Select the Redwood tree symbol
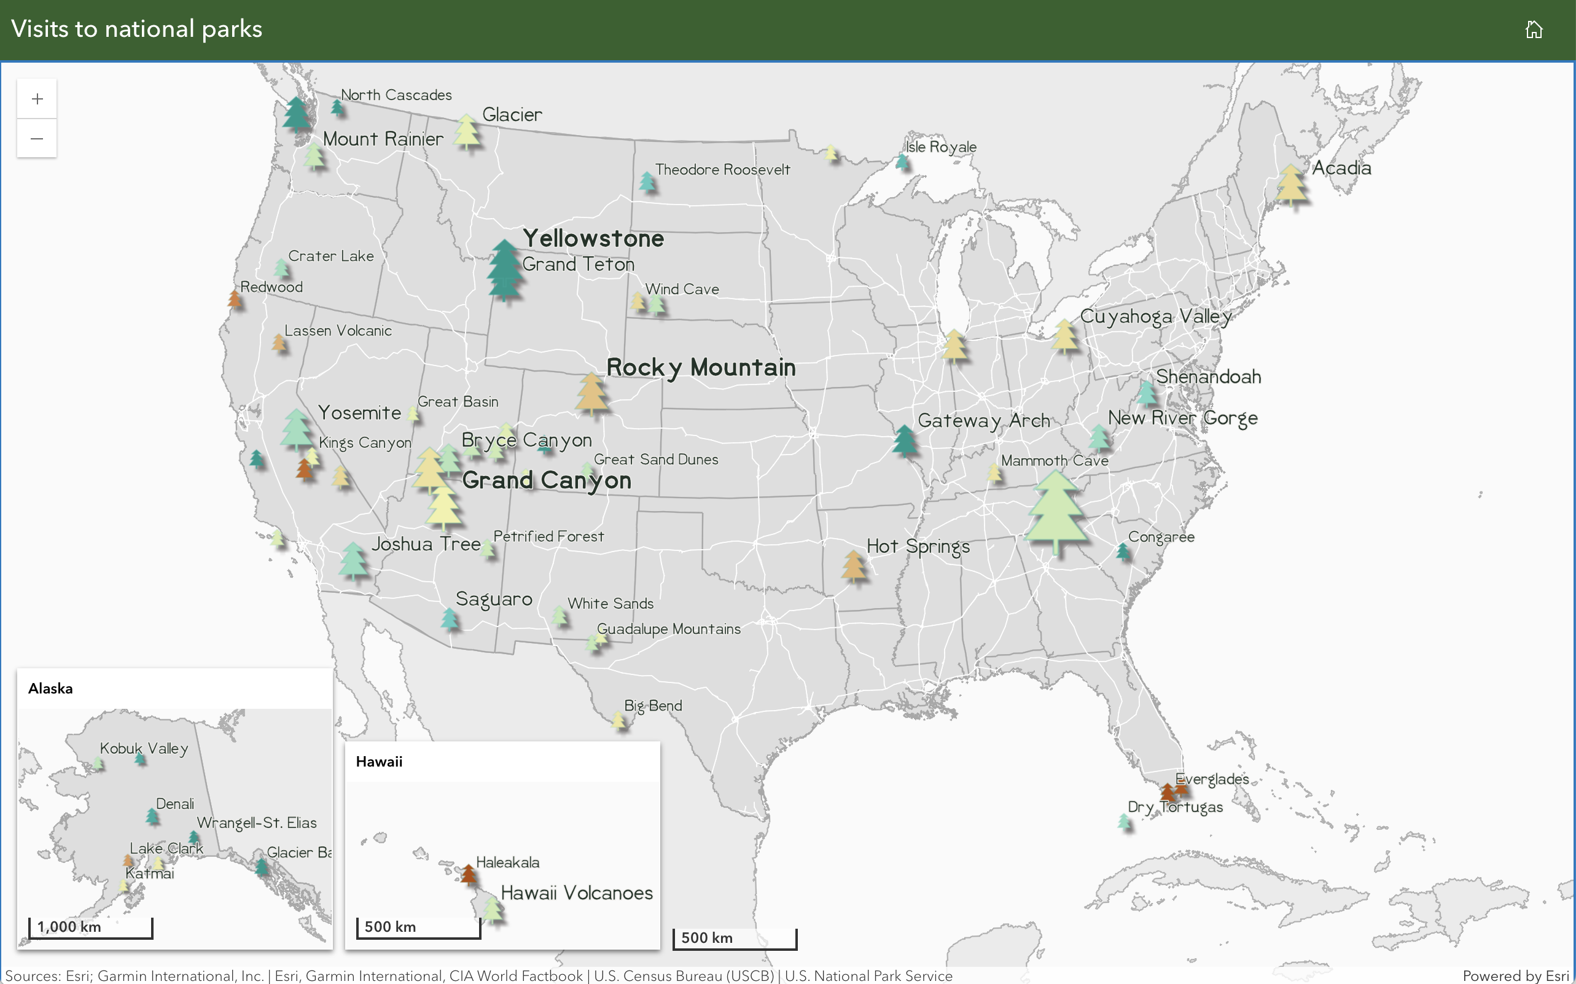This screenshot has width=1576, height=984. tap(235, 299)
